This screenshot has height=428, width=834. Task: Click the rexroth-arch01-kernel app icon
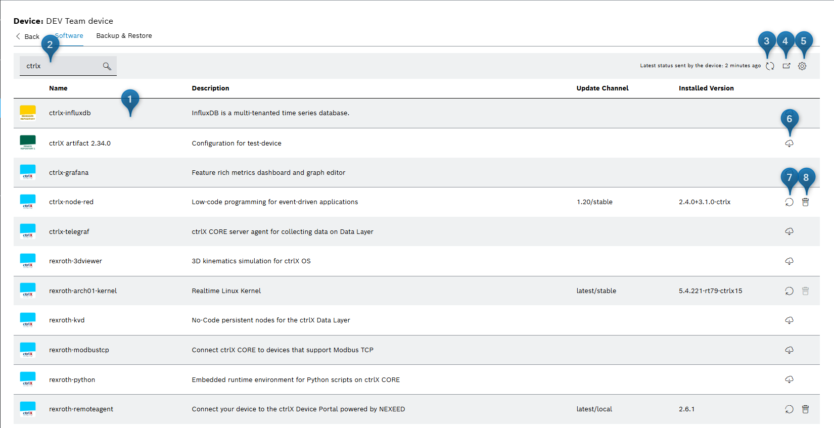coord(28,290)
